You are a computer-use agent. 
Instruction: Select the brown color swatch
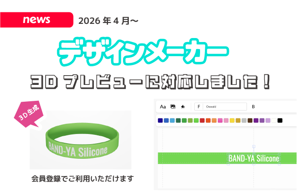tap(250, 120)
